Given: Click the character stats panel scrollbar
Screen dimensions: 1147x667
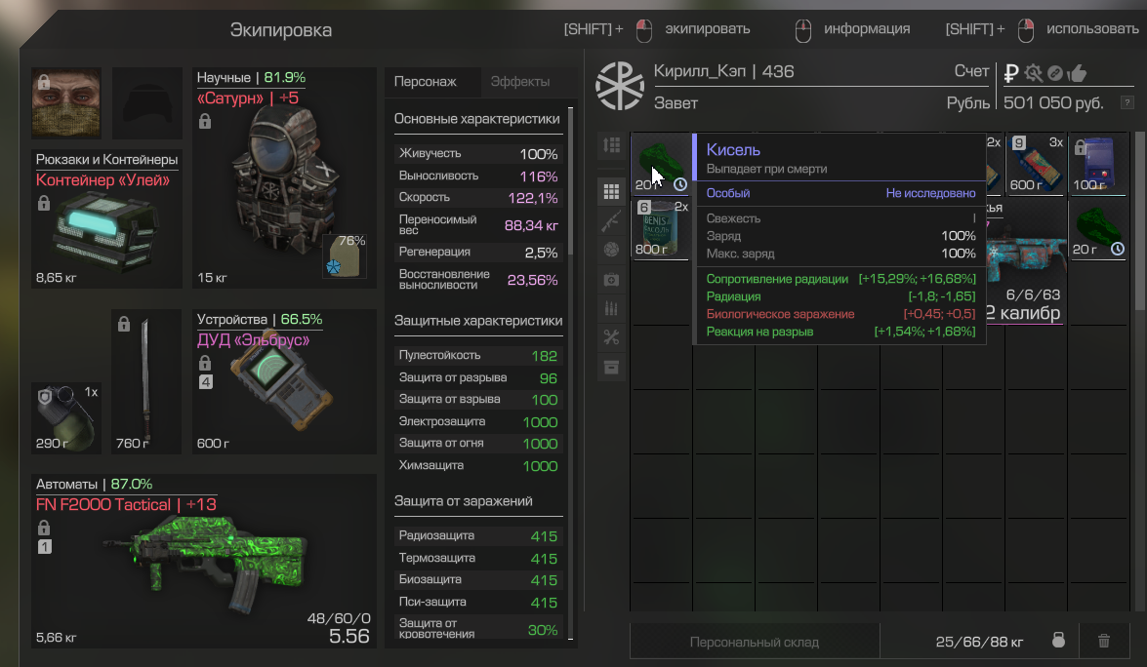Looking at the screenshot, I should click(x=571, y=181).
